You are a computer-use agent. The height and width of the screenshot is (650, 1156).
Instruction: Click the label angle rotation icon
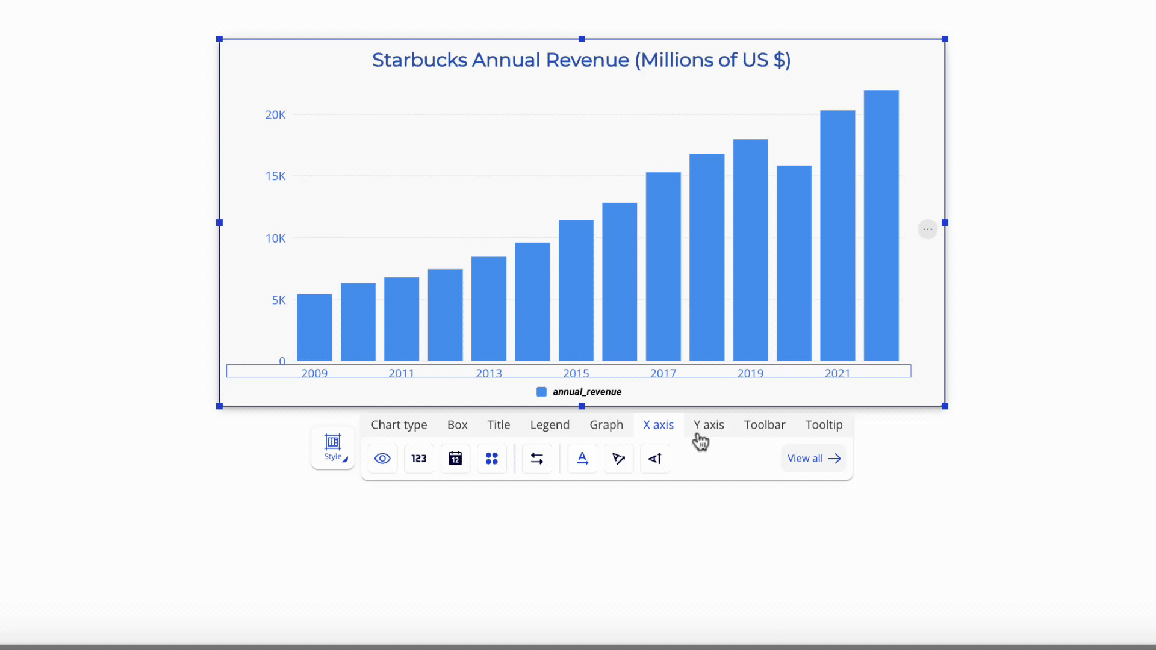click(x=618, y=459)
